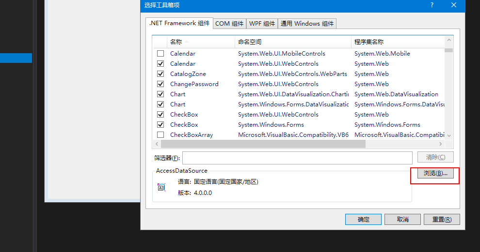Screen dimensions: 480x252
Task: Open the COM 组件 tab
Action: click(229, 24)
